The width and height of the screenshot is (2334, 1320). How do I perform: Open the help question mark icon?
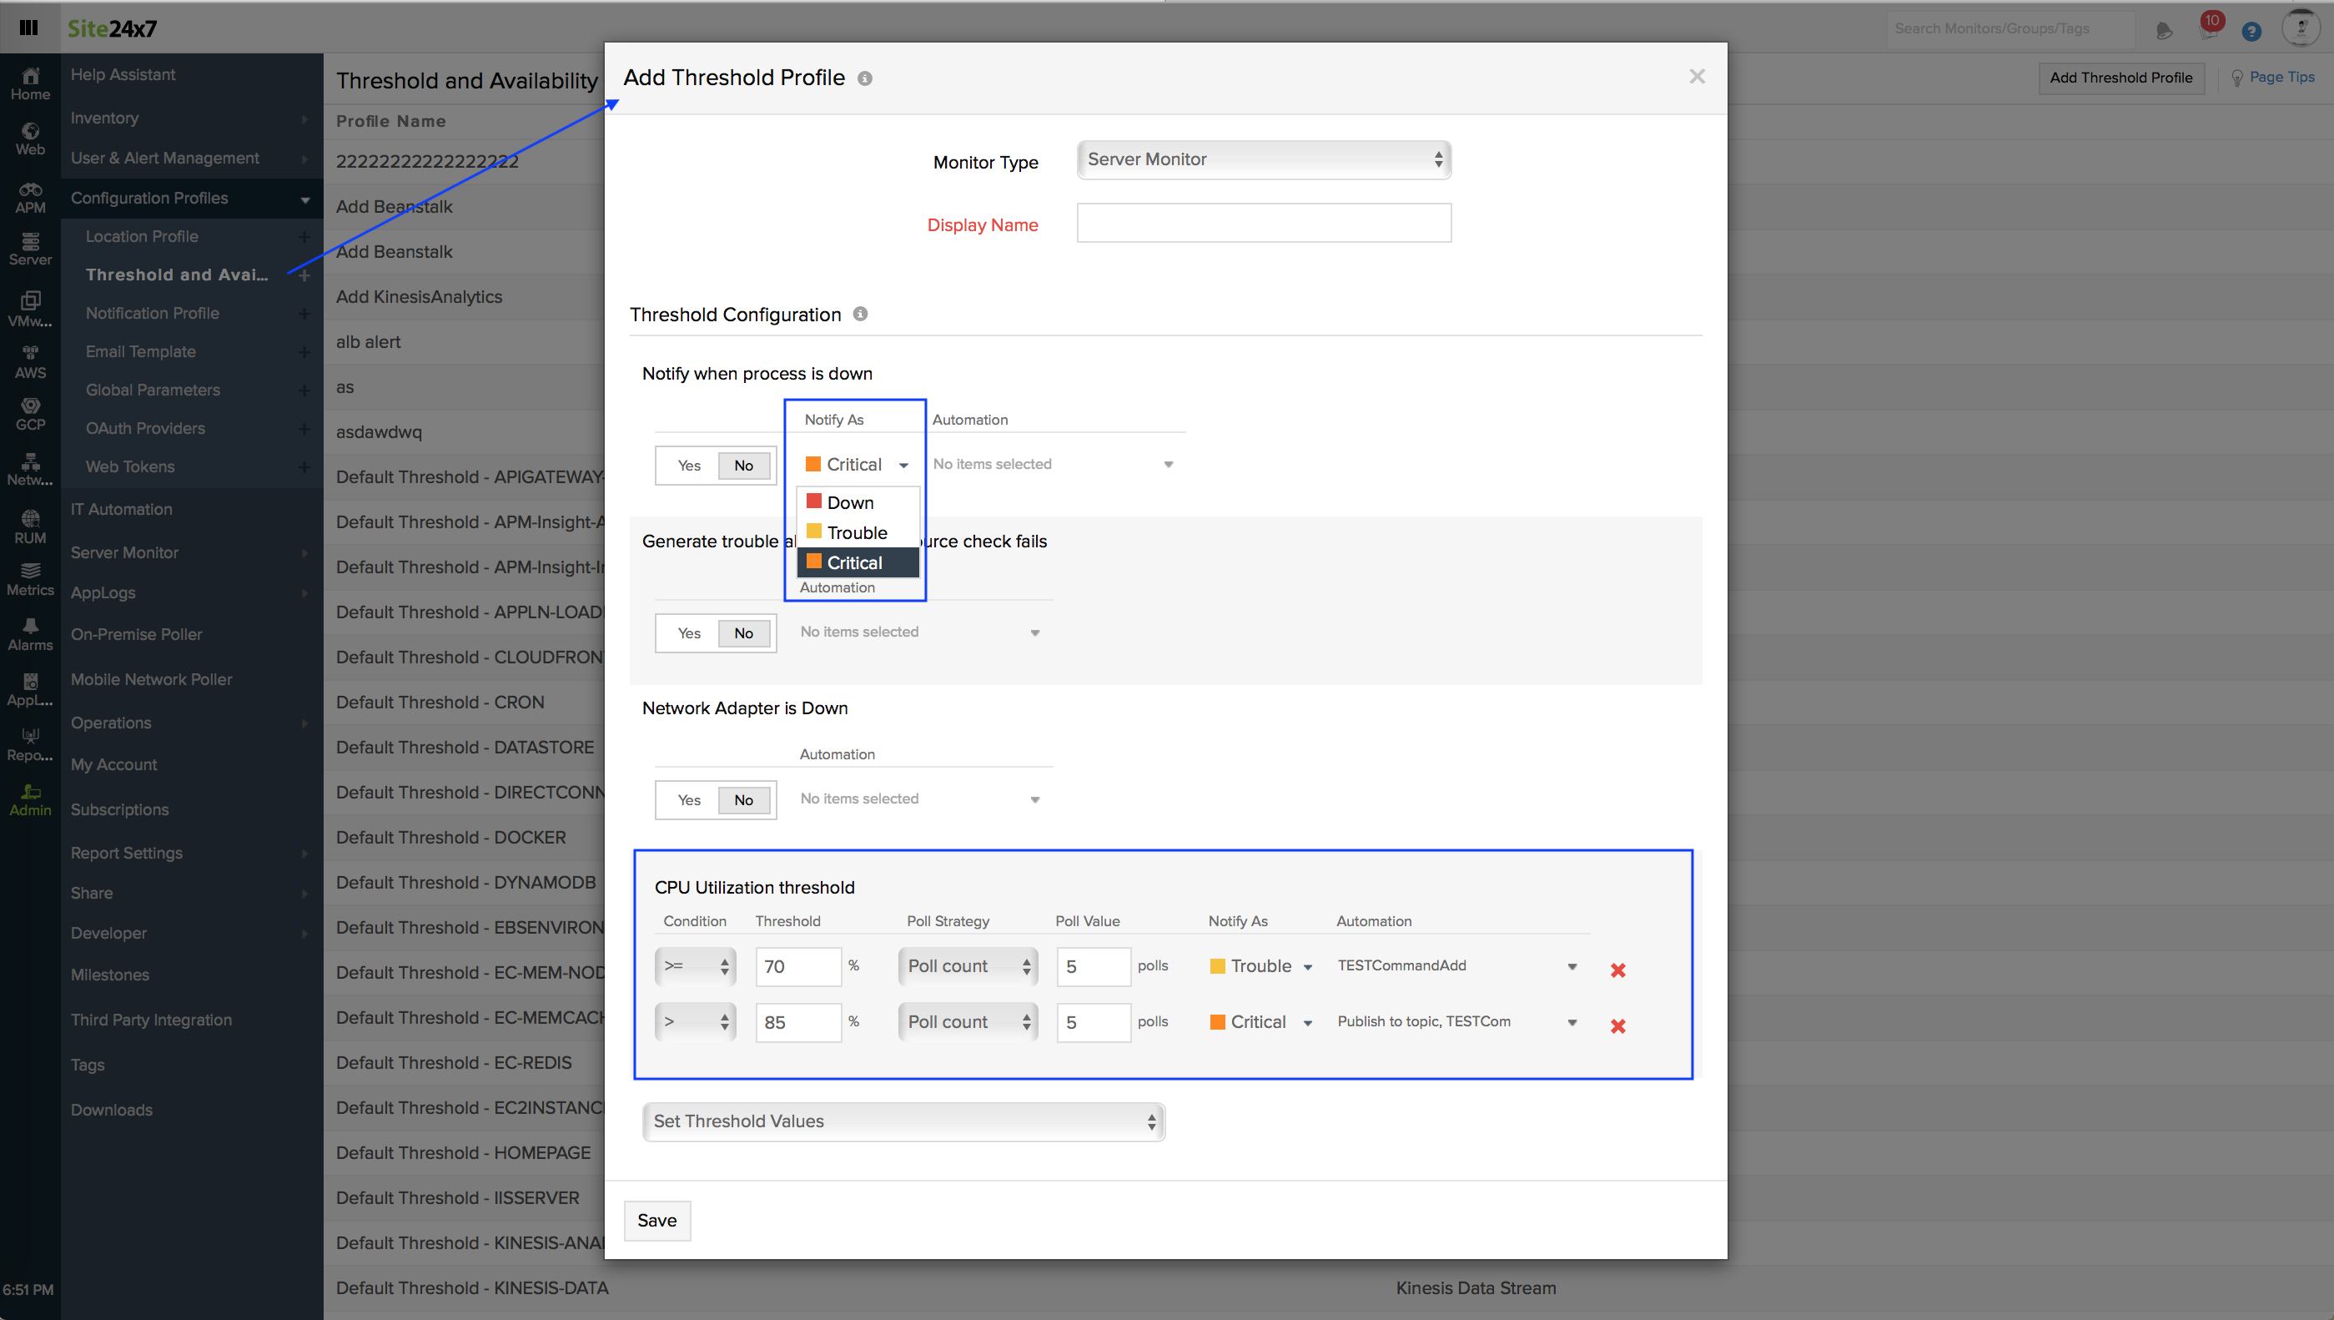pyautogui.click(x=2251, y=32)
